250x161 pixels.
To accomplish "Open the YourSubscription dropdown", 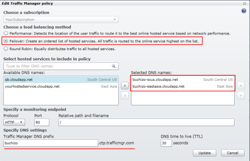I will point(61,19).
